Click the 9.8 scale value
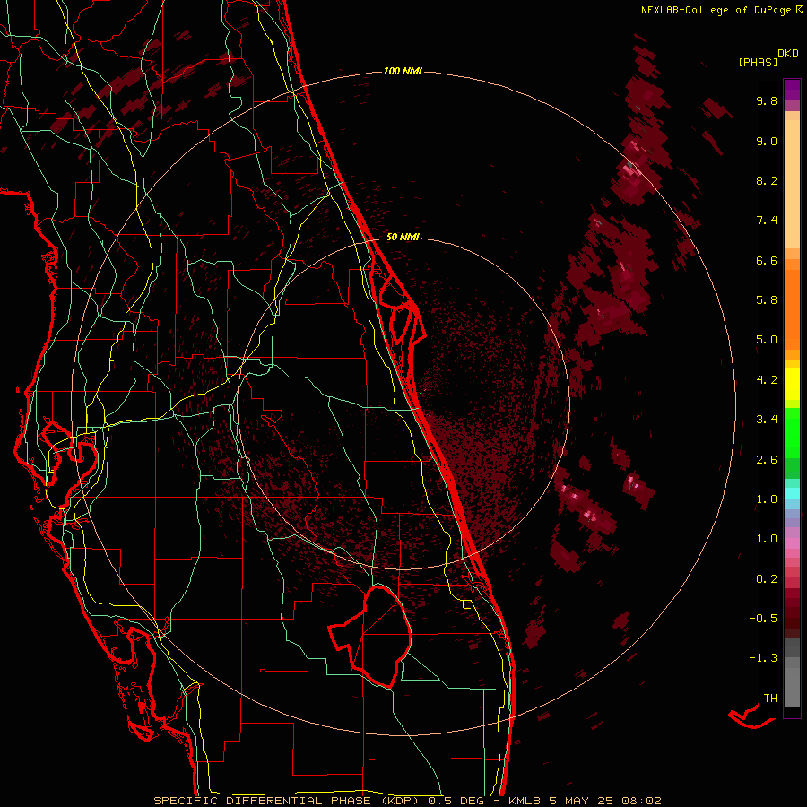Viewport: 807px width, 807px height. click(767, 101)
